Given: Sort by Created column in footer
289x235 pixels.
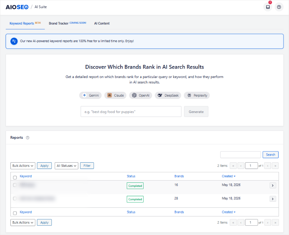Looking at the screenshot, I should pyautogui.click(x=229, y=212).
